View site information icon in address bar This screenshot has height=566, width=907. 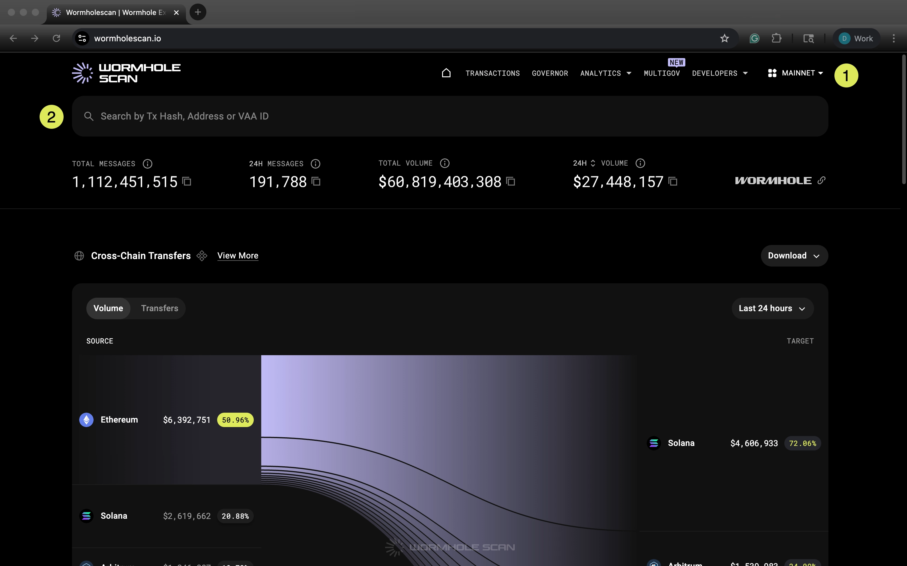coord(82,38)
